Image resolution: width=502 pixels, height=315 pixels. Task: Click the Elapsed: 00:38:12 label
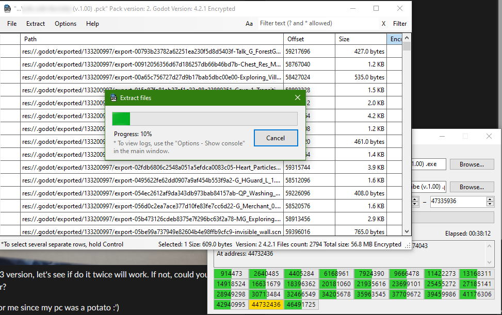coord(468,234)
